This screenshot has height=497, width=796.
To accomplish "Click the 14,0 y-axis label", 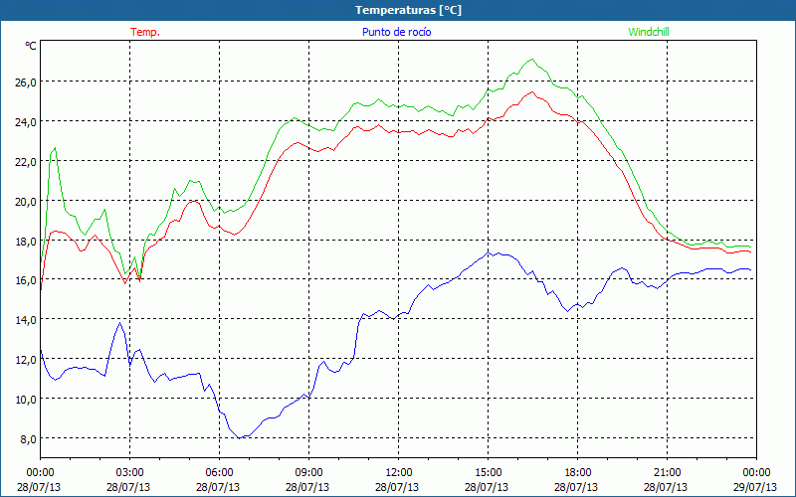I will (26, 320).
